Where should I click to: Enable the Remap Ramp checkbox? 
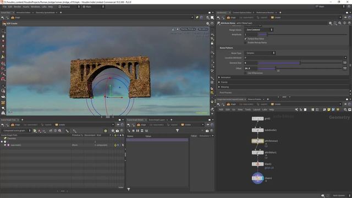click(x=245, y=42)
